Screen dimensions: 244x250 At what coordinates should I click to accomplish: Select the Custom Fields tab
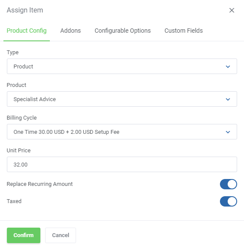pyautogui.click(x=183, y=31)
